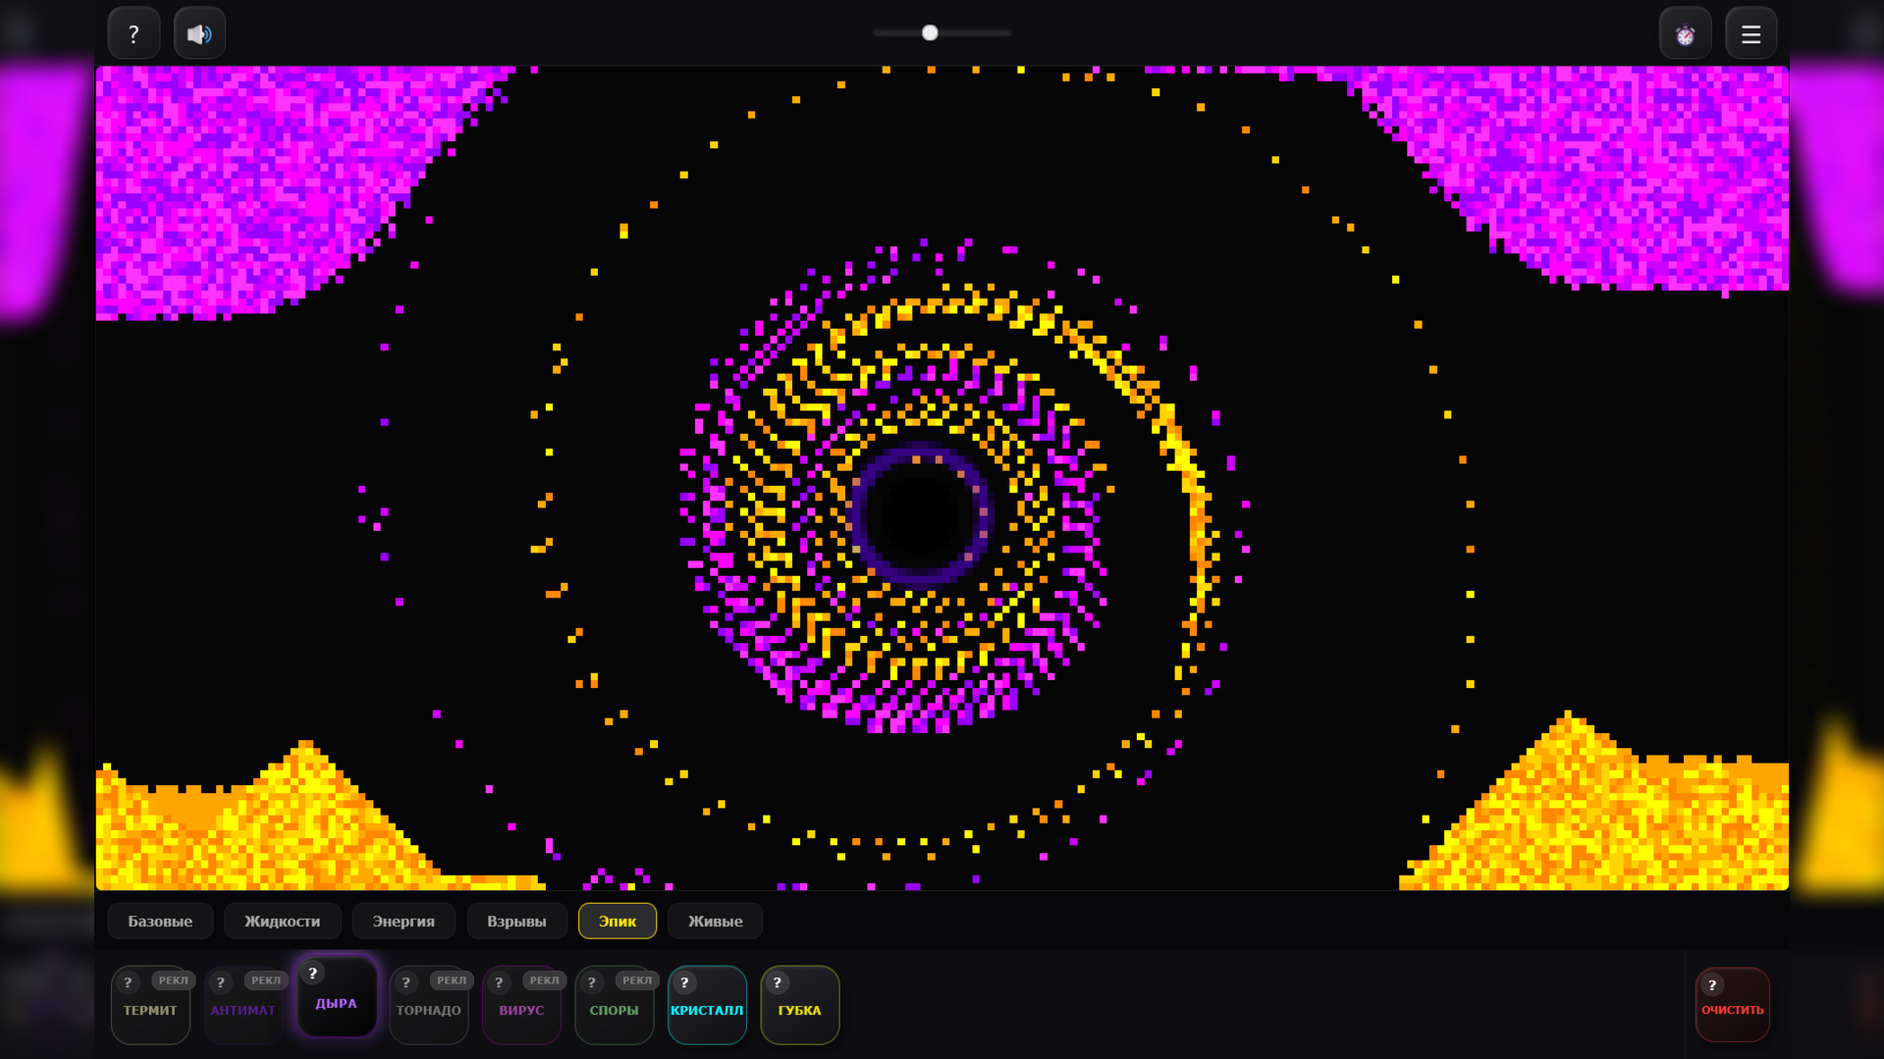Click the question badge on КРИСТАЛЛ

click(683, 980)
